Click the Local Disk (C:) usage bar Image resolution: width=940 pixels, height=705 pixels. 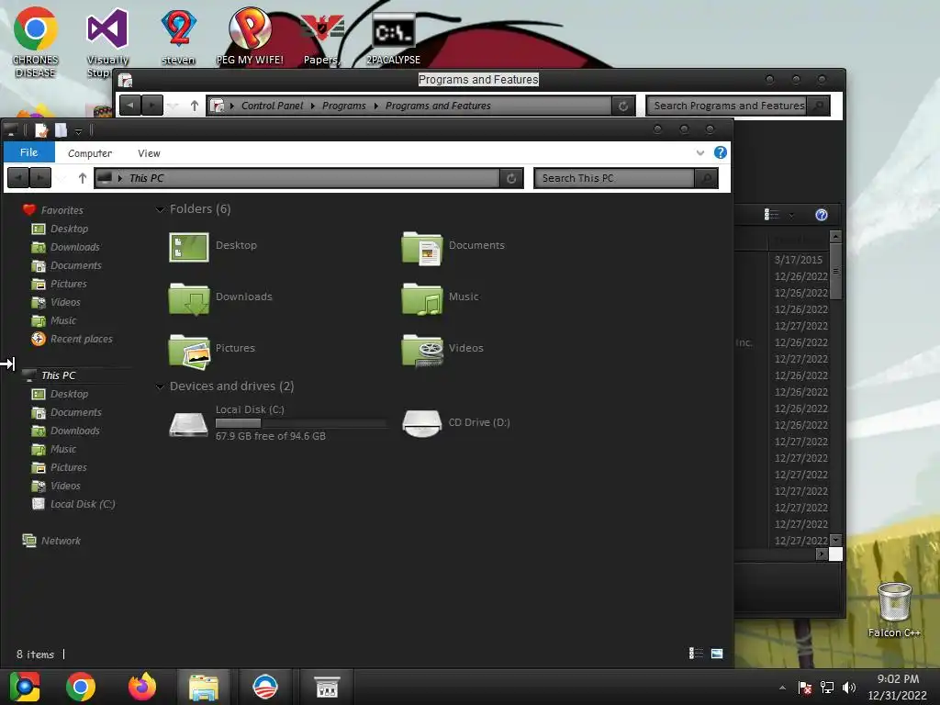click(300, 423)
